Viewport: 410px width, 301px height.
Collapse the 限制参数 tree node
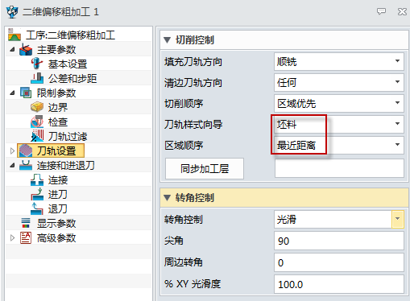coord(12,93)
